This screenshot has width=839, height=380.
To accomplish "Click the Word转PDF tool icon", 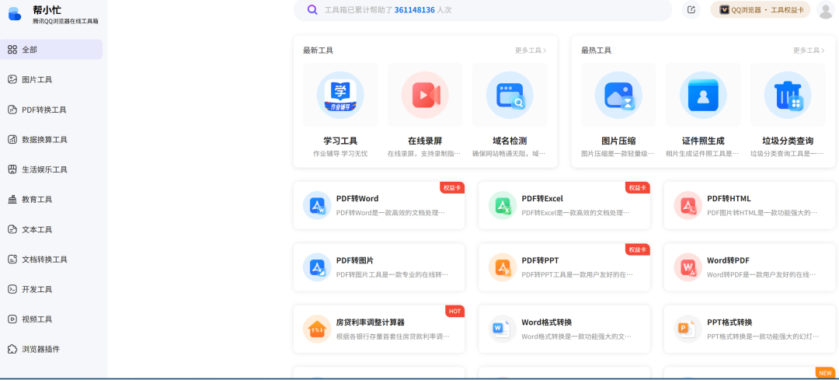I will [x=688, y=267].
